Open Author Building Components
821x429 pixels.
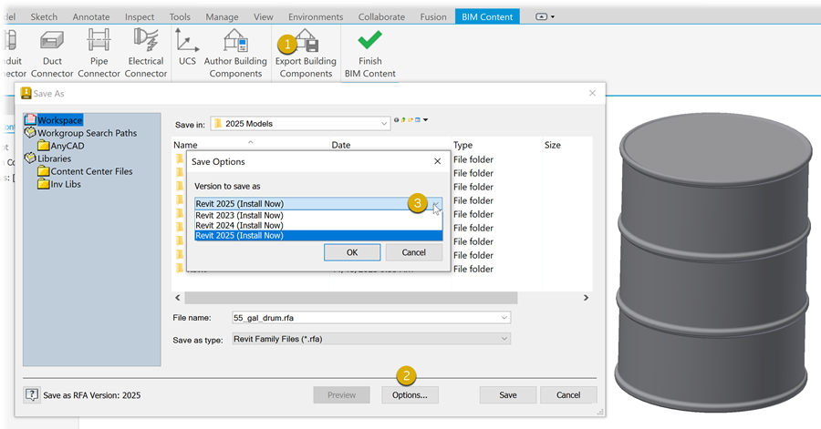[235, 54]
